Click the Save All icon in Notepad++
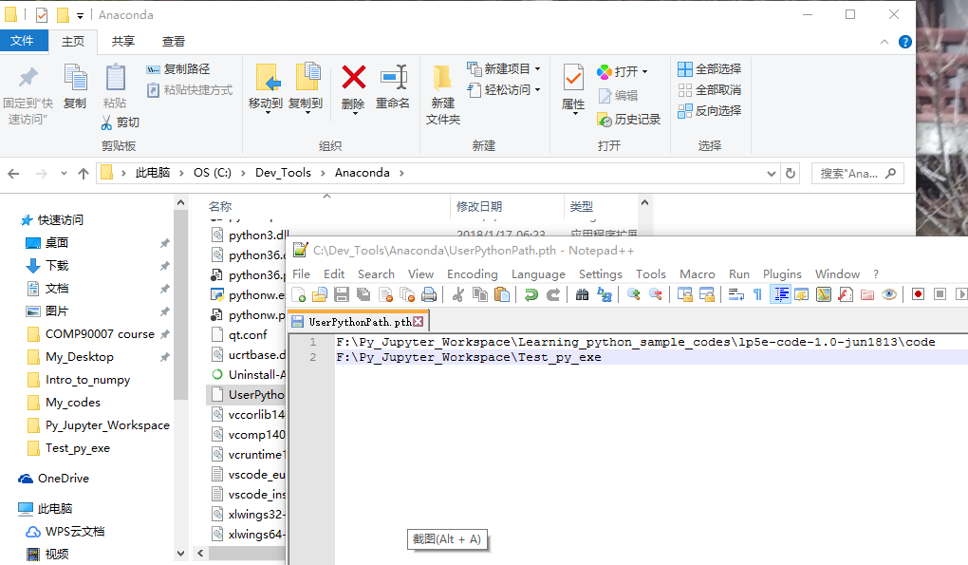 tap(363, 294)
